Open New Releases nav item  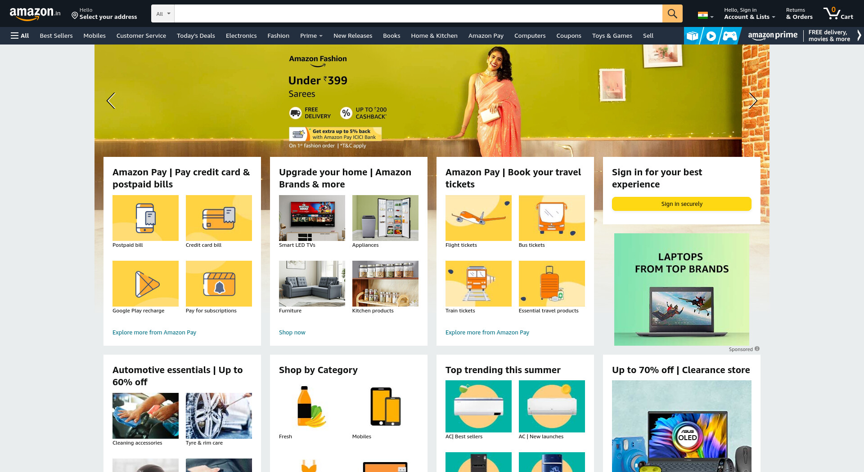click(353, 36)
